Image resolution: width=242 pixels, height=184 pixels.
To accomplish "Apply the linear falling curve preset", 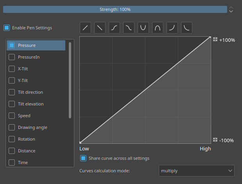I will (x=100, y=28).
